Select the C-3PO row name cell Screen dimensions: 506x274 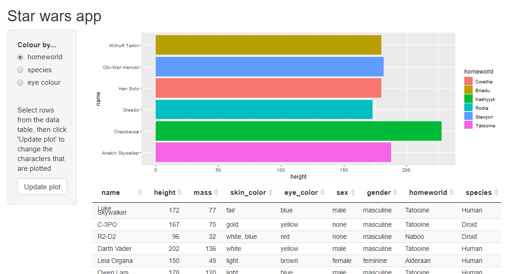point(107,224)
